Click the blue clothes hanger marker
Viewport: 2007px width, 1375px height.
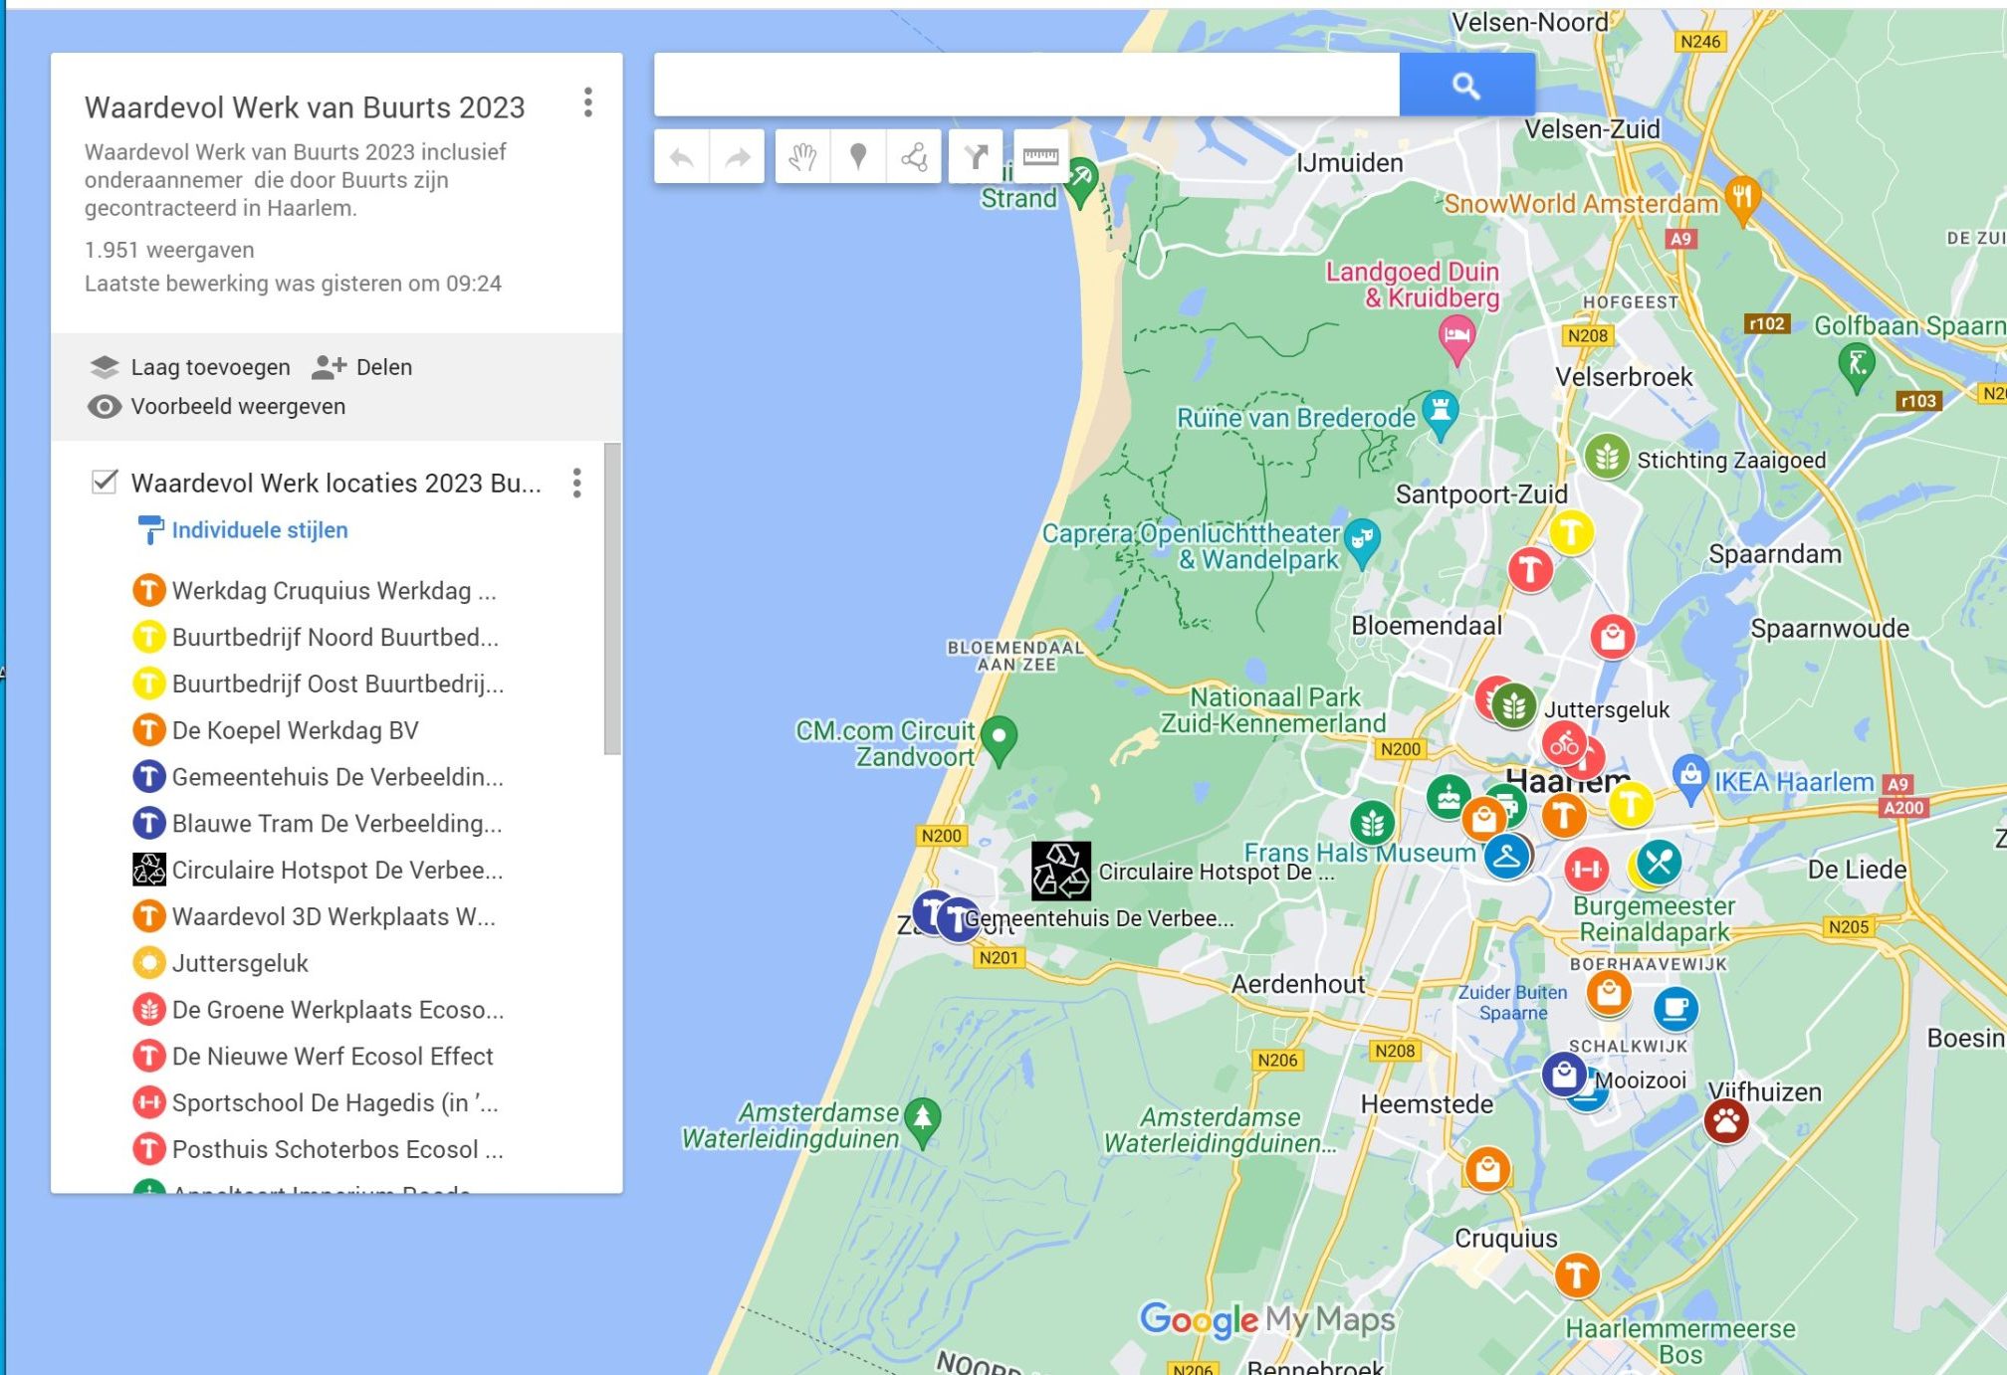(x=1506, y=855)
